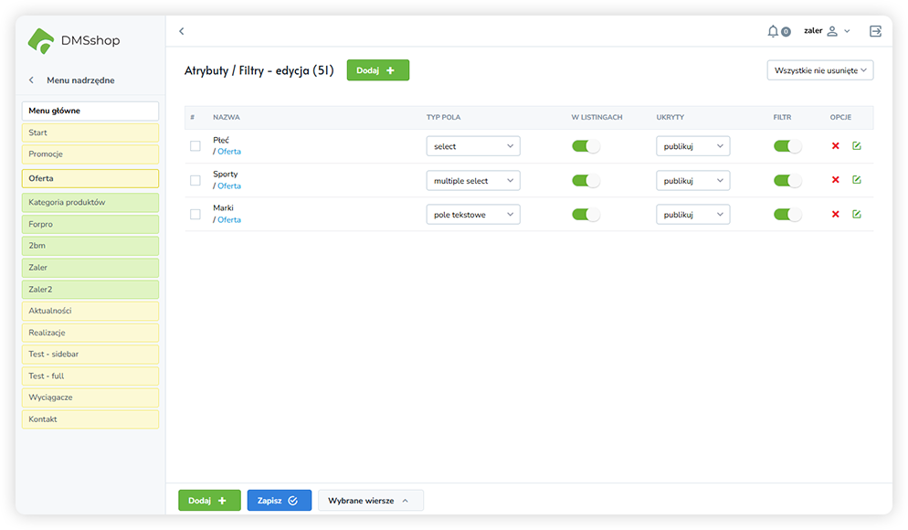
Task: Click the back arrow in top header
Action: [x=182, y=31]
